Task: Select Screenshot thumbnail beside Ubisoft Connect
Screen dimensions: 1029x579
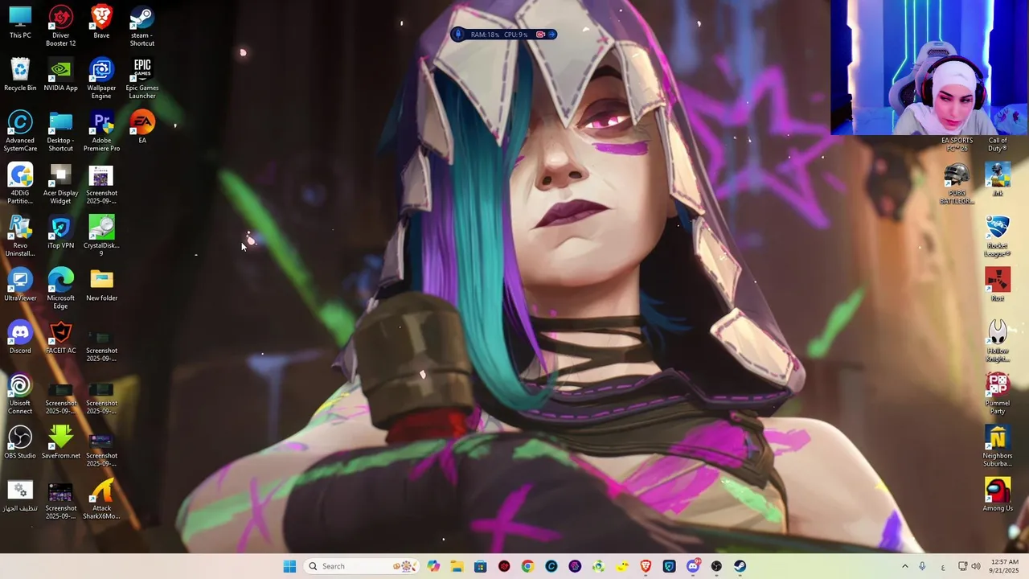Action: coord(60,394)
